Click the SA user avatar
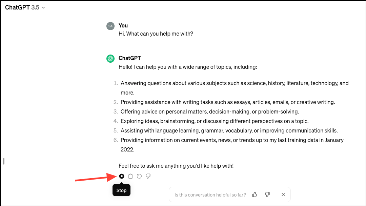 tap(110, 26)
